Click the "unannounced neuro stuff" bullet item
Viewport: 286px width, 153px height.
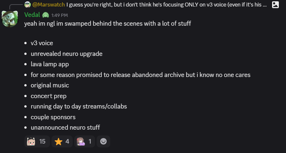pos(65,127)
